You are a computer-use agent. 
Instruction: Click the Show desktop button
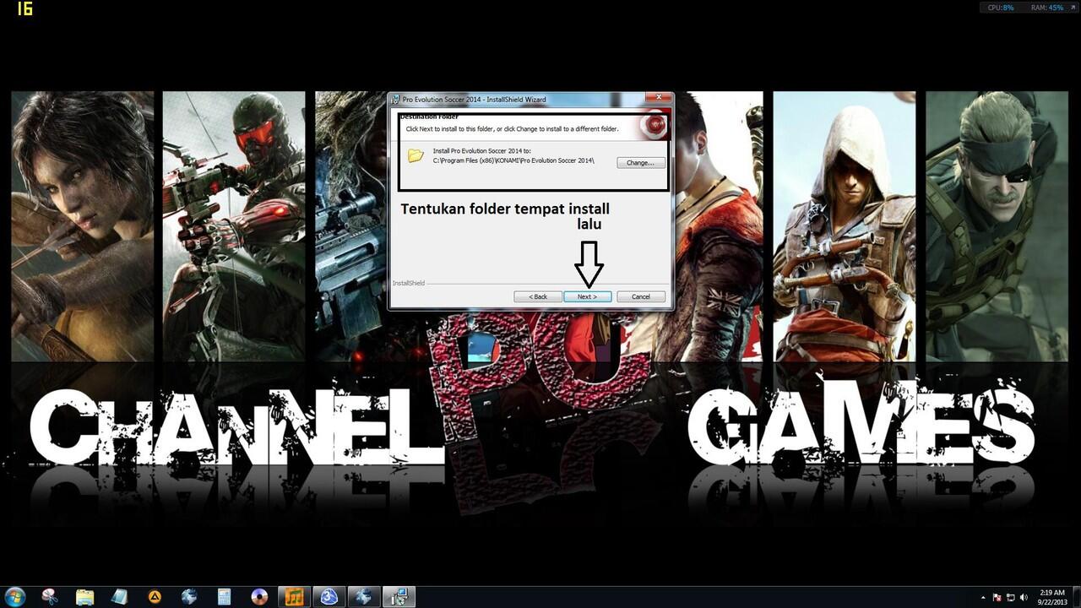[x=1076, y=596]
